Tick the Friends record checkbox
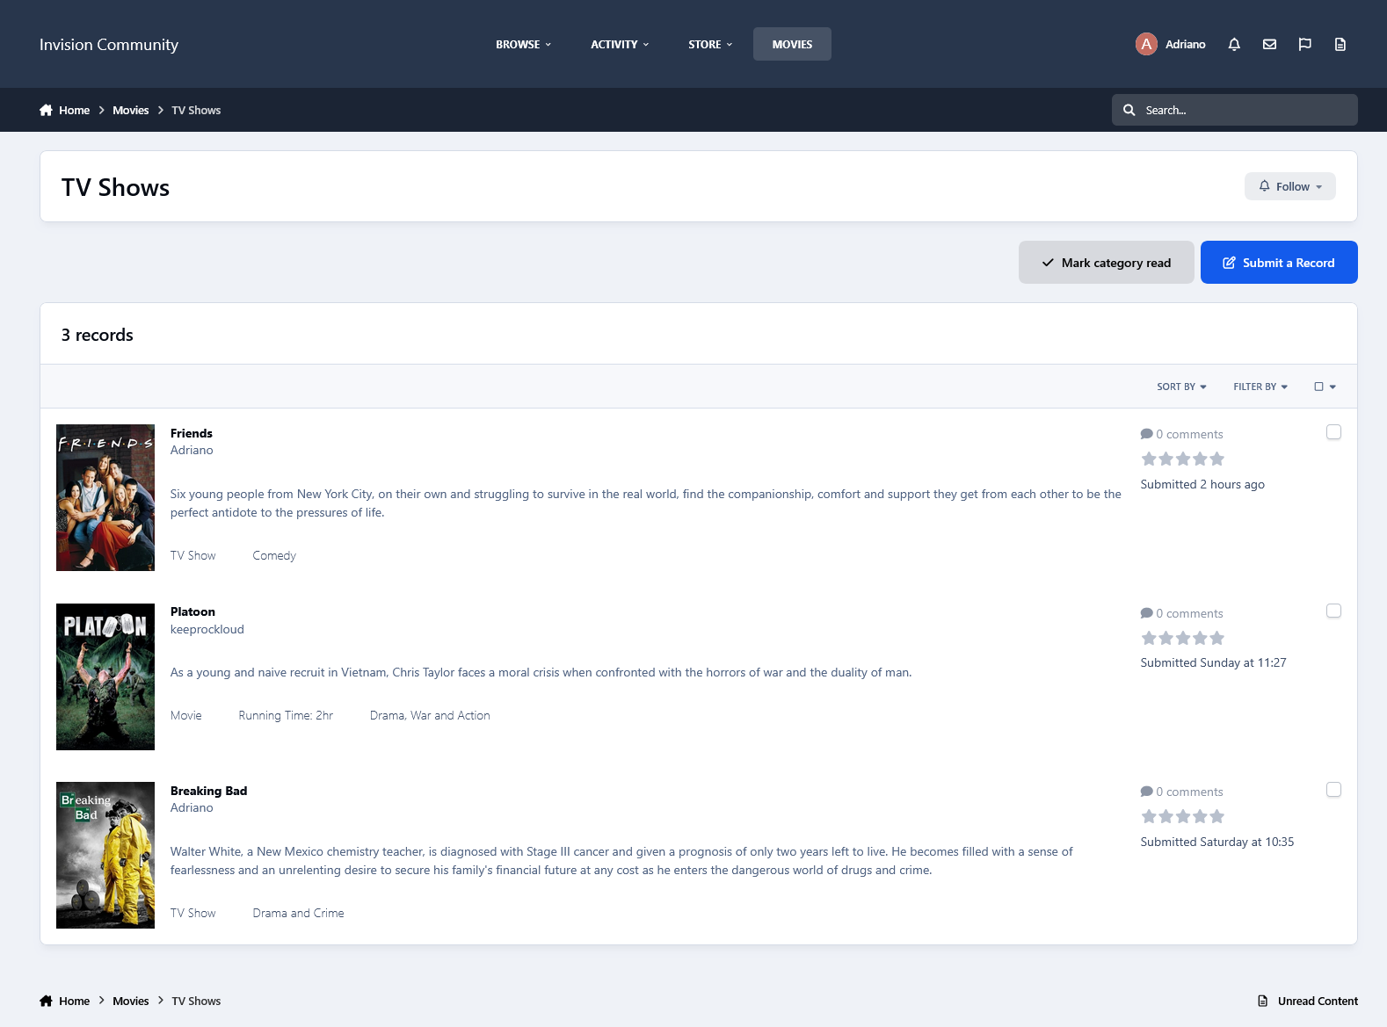The image size is (1387, 1027). [1333, 432]
